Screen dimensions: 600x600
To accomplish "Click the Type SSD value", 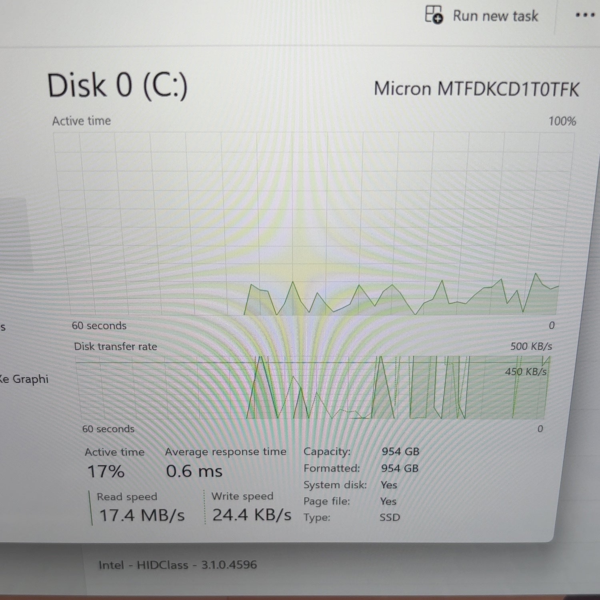I will click(x=390, y=517).
